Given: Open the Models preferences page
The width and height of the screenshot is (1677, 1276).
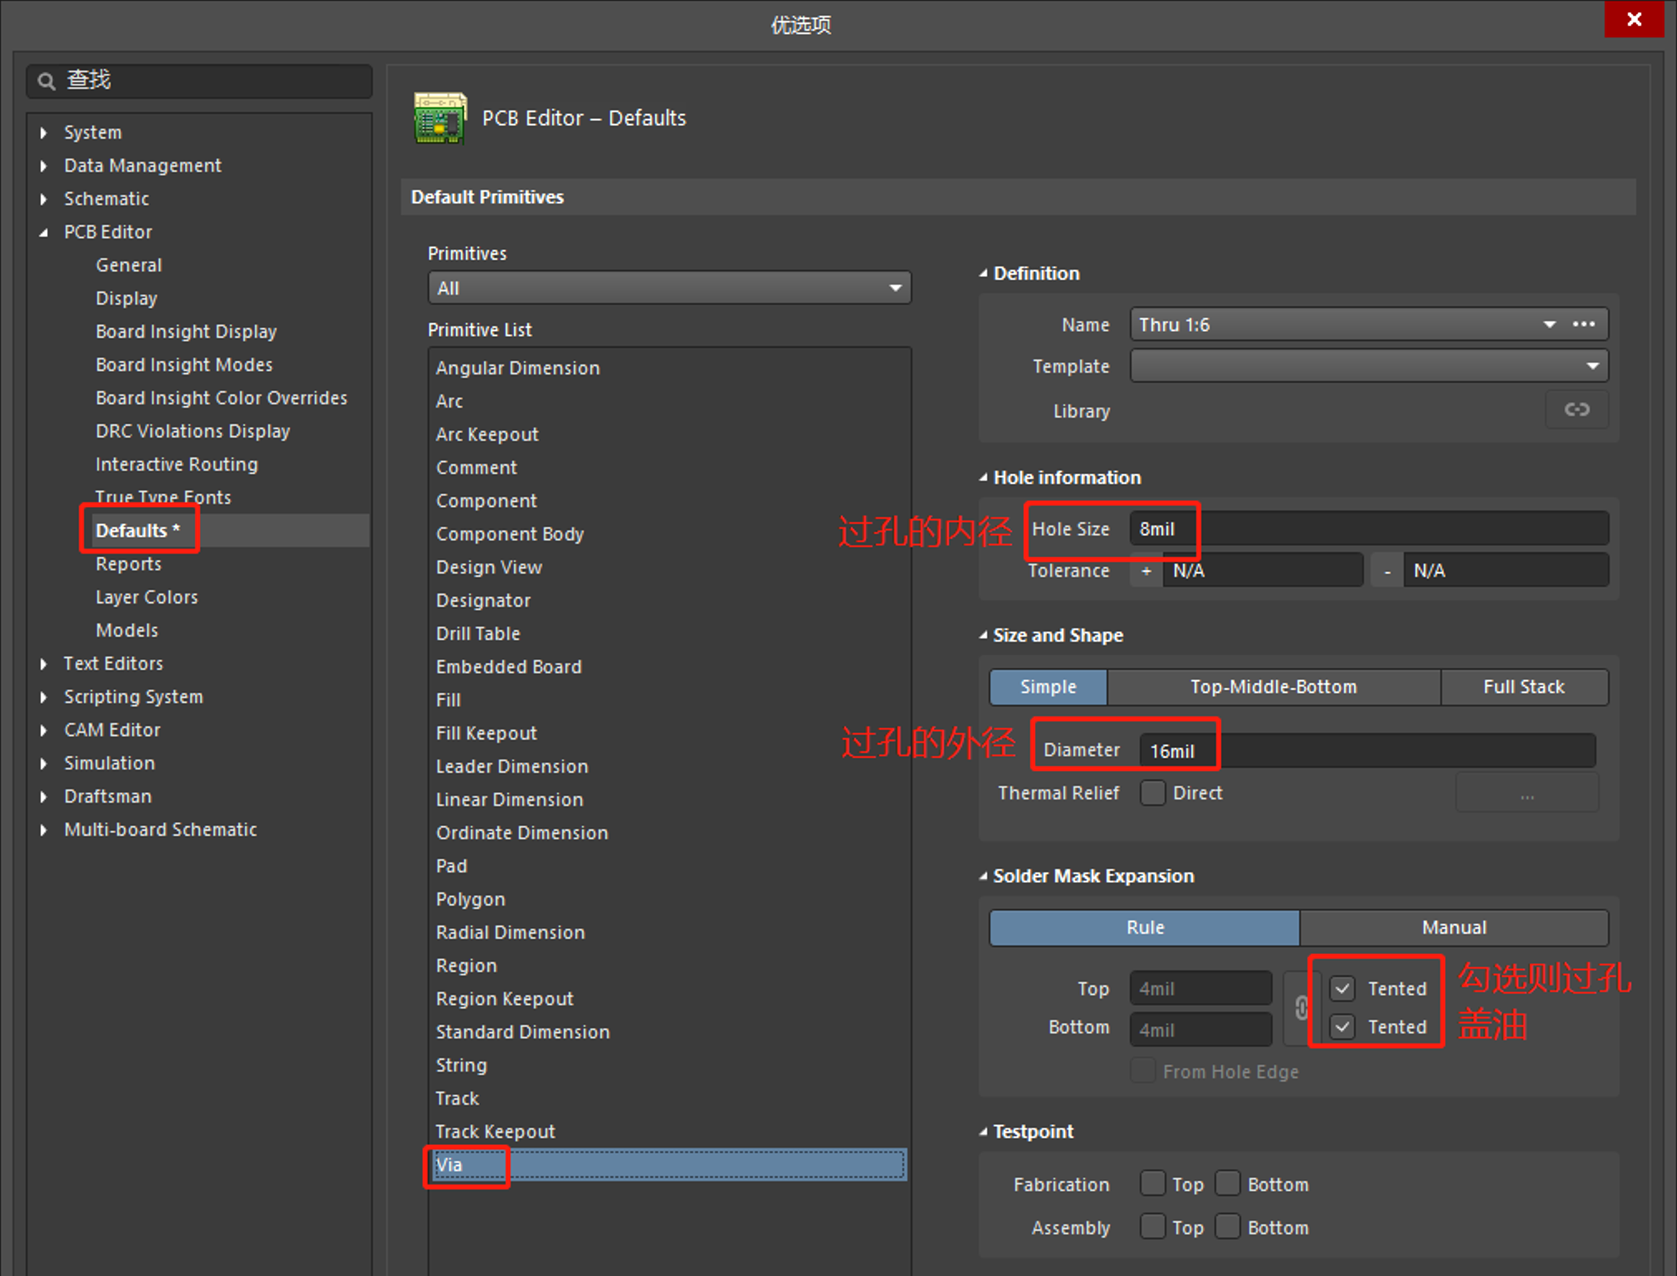Looking at the screenshot, I should pos(127,630).
